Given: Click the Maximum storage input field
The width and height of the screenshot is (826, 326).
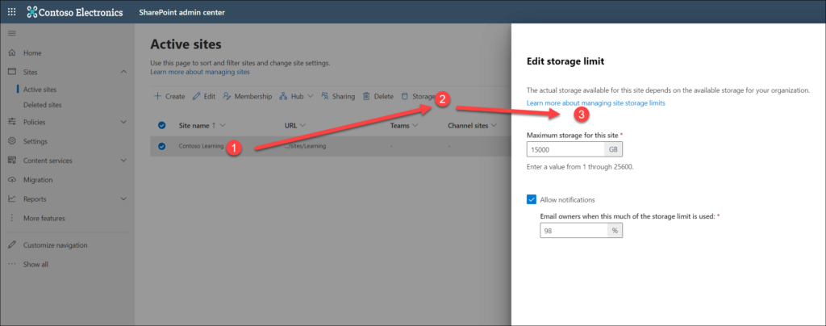Looking at the screenshot, I should pos(565,149).
